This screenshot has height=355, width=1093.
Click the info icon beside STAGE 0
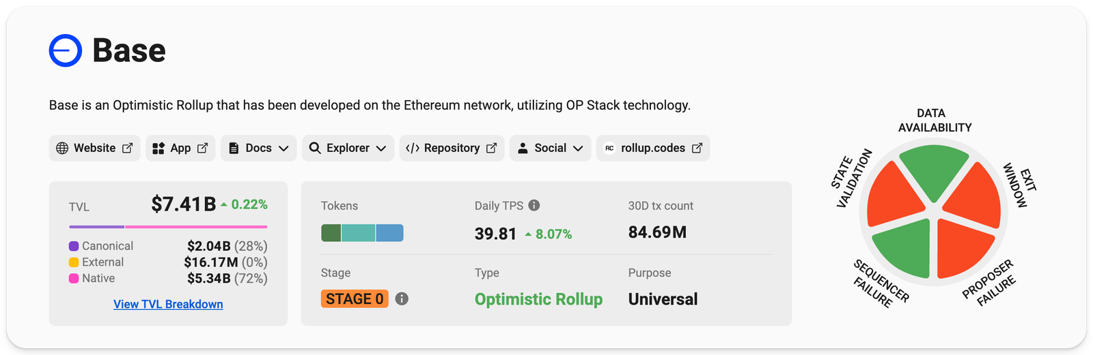(x=402, y=298)
